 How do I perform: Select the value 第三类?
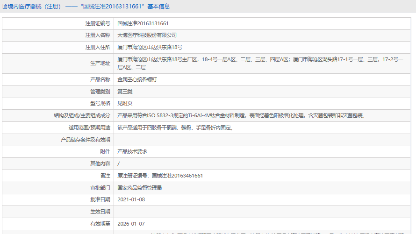[125, 92]
